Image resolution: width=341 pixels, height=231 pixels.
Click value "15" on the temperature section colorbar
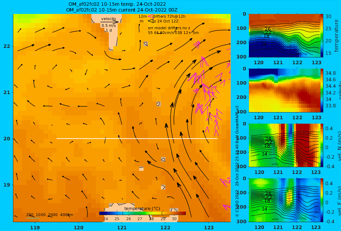(x=328, y=53)
